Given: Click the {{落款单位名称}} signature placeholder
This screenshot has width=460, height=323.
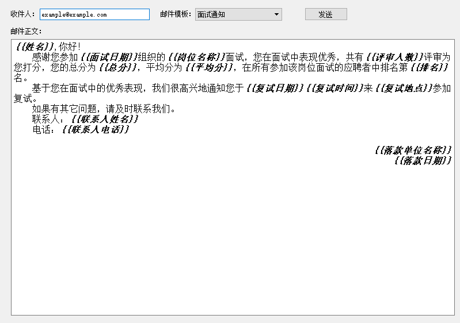Looking at the screenshot, I should 413,150.
